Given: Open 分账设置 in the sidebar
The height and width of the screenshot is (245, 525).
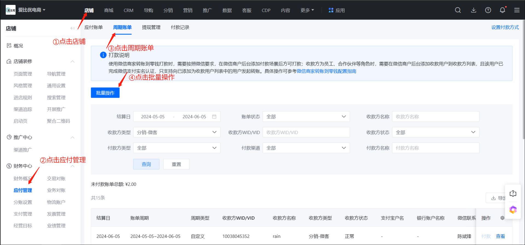Looking at the screenshot, I should pos(23,202).
